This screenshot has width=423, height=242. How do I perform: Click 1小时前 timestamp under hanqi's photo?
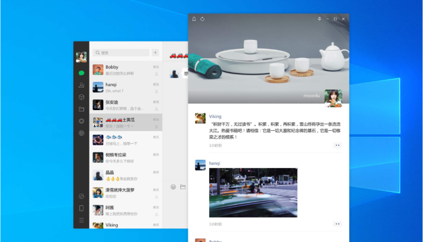coord(215,224)
